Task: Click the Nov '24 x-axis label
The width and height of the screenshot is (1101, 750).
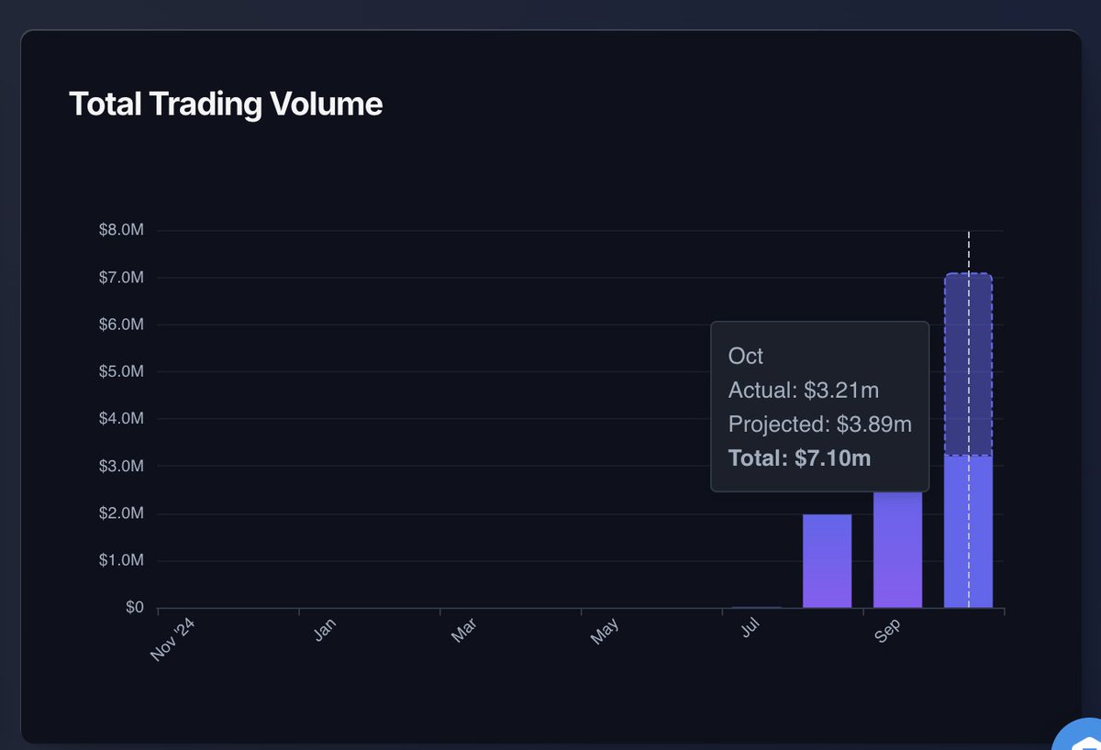Action: click(x=173, y=639)
